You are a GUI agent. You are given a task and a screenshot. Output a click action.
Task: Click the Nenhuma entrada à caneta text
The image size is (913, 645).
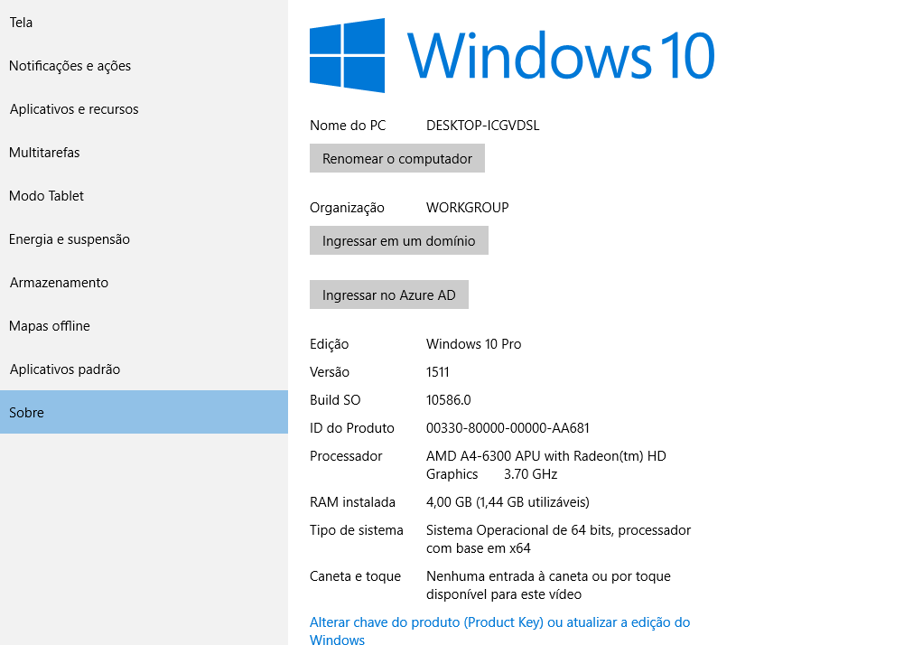coord(548,585)
